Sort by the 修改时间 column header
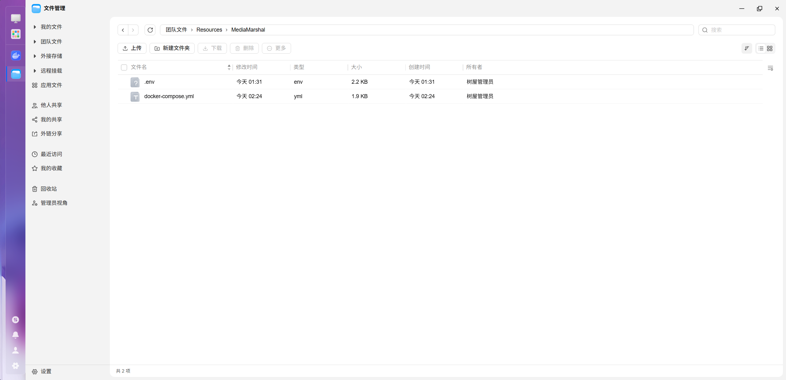Viewport: 786px width, 380px height. pos(247,67)
